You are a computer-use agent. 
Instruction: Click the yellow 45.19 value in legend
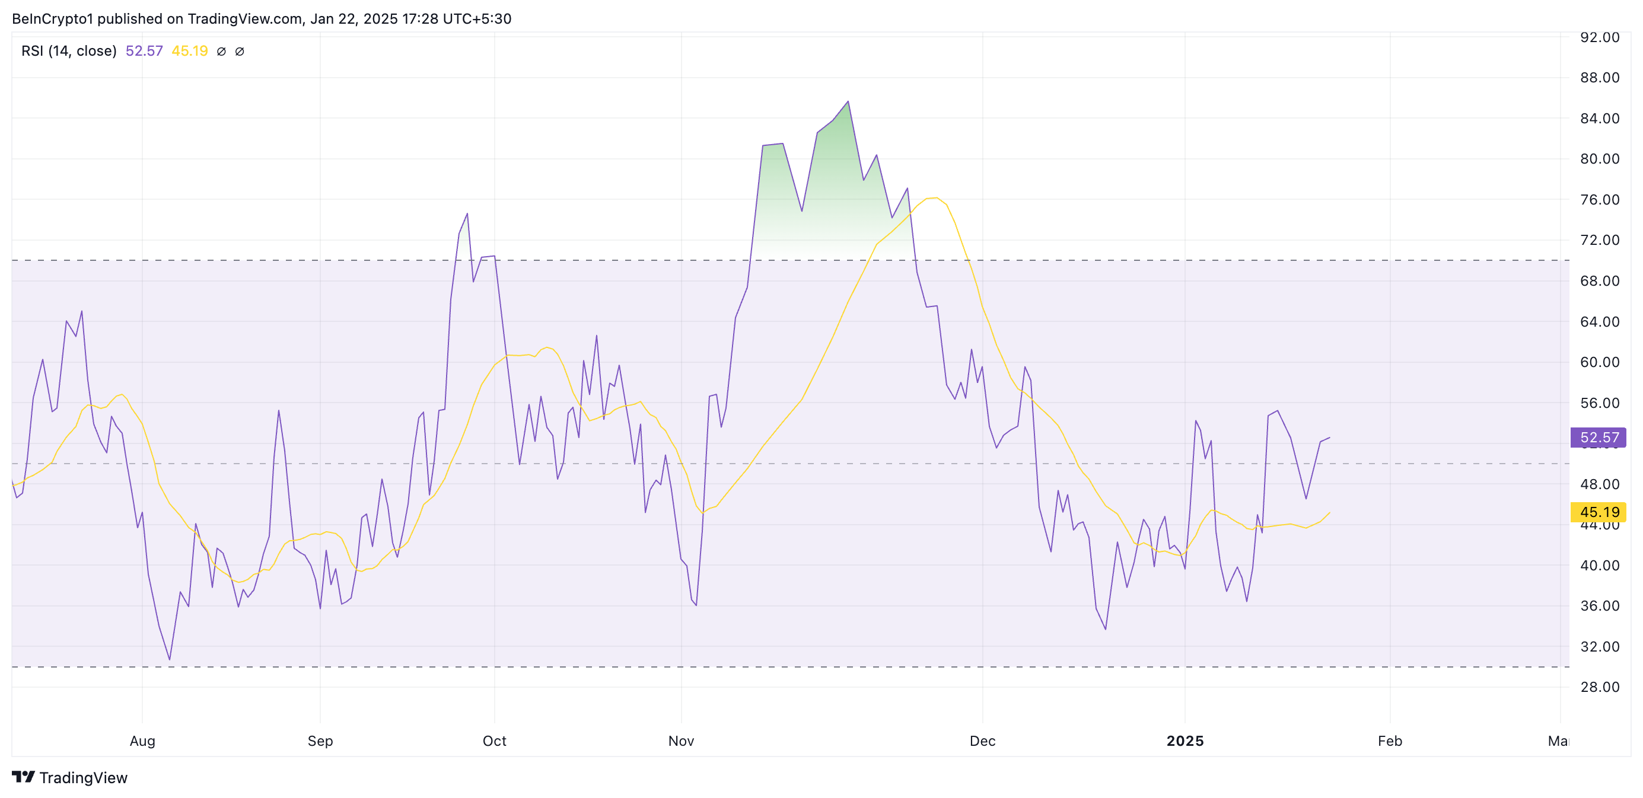coord(189,51)
